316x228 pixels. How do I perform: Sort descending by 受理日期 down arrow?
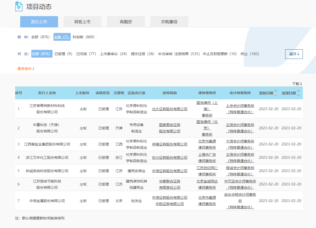pos(299,95)
